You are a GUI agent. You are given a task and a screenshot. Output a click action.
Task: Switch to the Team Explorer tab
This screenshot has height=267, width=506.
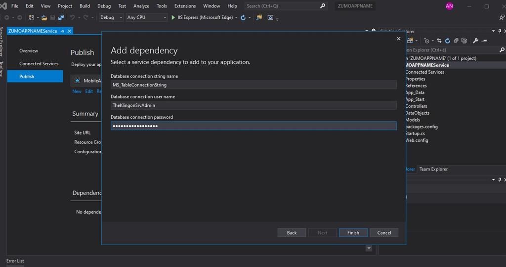[433, 169]
